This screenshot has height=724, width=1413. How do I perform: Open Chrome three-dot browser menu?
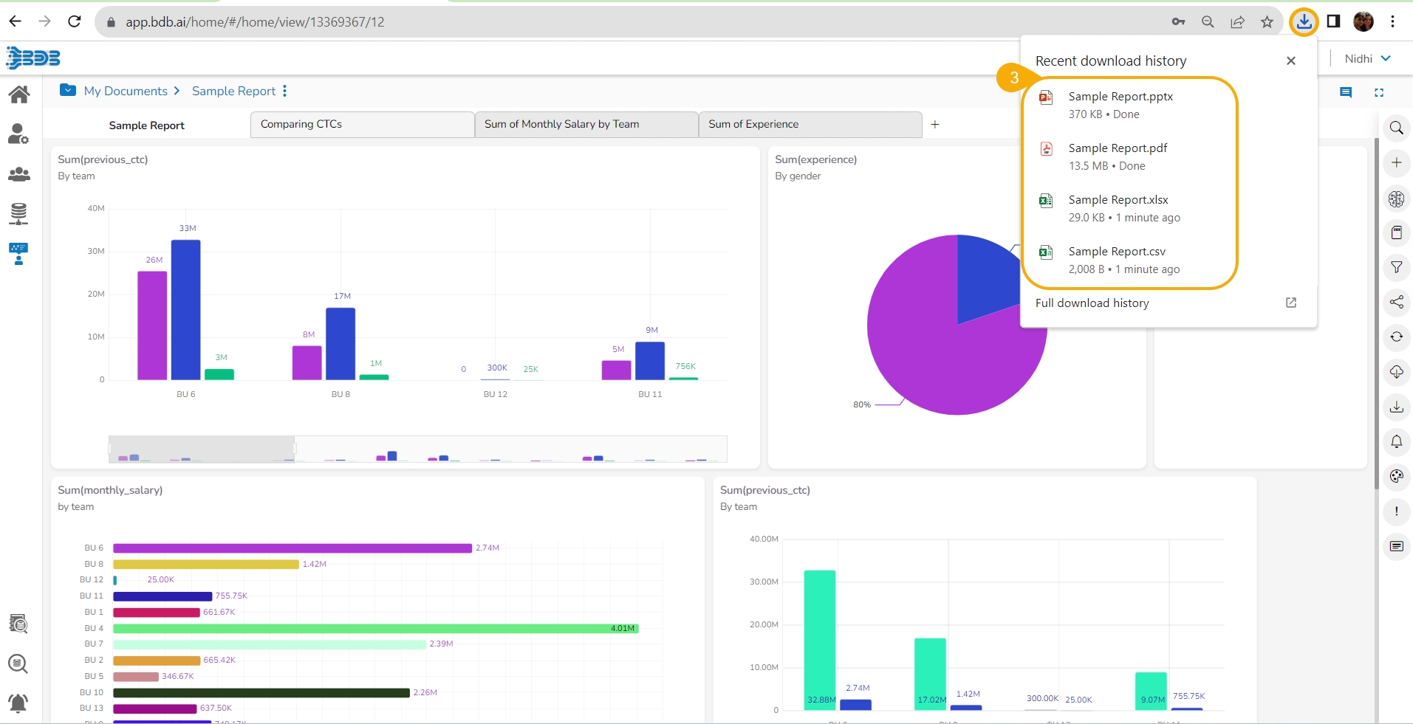1392,21
